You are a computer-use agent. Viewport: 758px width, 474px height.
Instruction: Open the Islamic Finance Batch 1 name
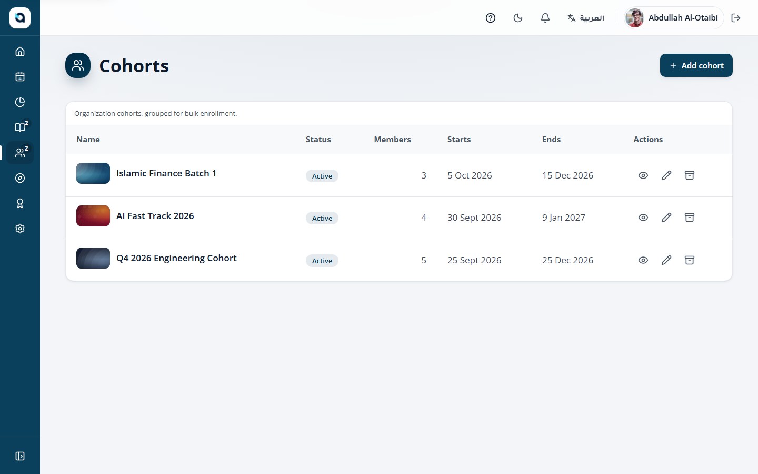click(x=166, y=173)
